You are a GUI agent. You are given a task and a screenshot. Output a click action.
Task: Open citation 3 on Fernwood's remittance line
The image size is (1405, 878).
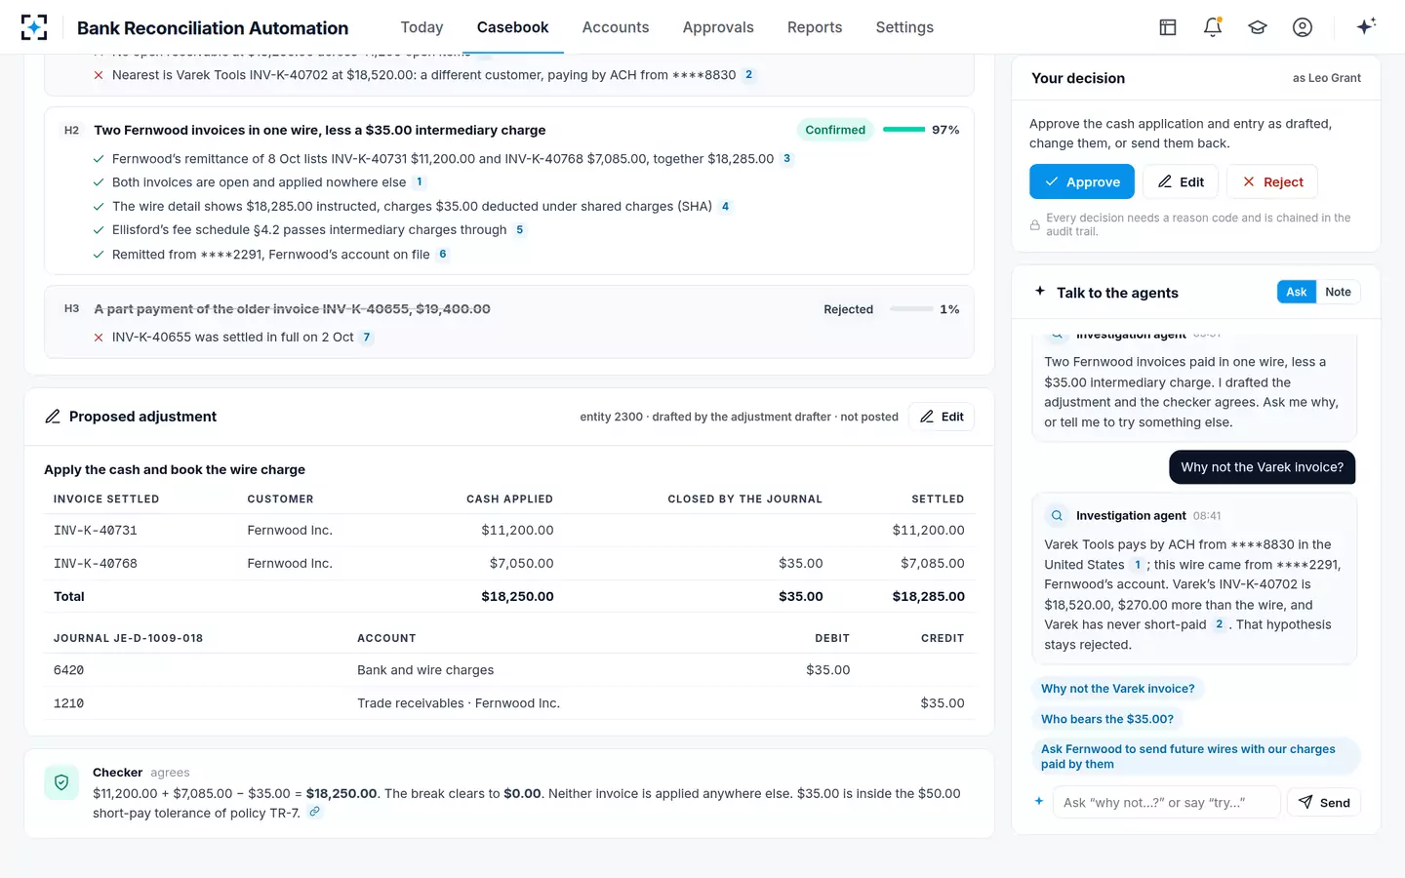tap(786, 159)
